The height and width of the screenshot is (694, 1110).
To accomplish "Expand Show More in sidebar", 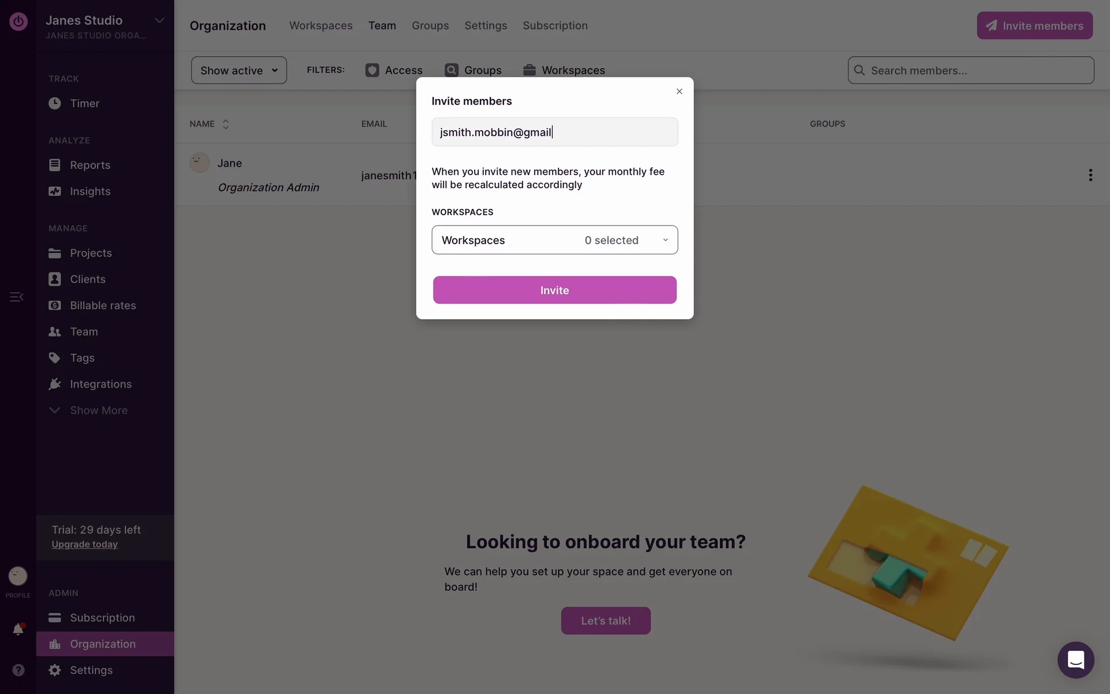I will click(98, 411).
